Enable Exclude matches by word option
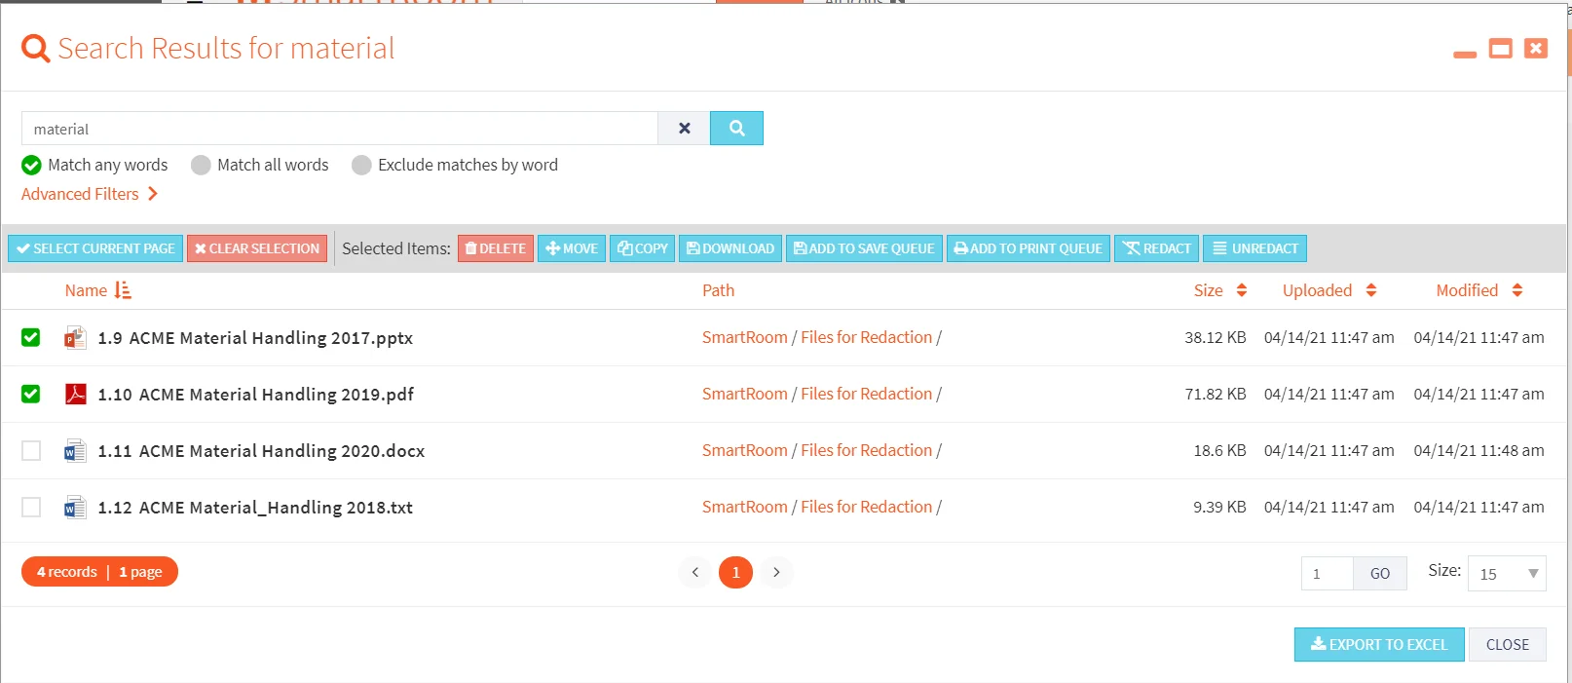Viewport: 1572px width, 683px height. [x=361, y=166]
